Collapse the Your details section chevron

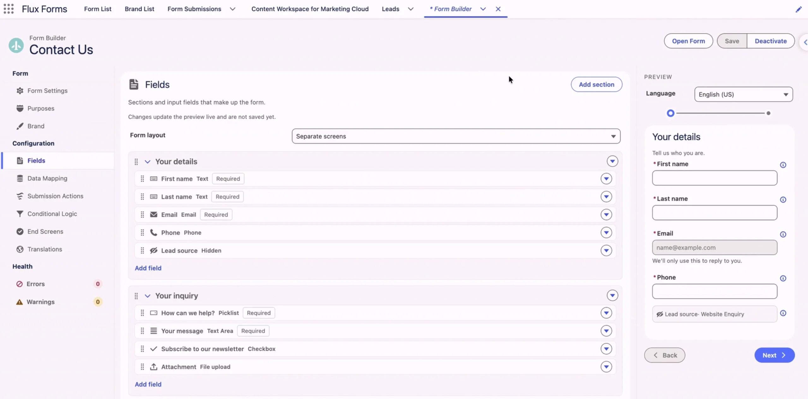(x=147, y=161)
